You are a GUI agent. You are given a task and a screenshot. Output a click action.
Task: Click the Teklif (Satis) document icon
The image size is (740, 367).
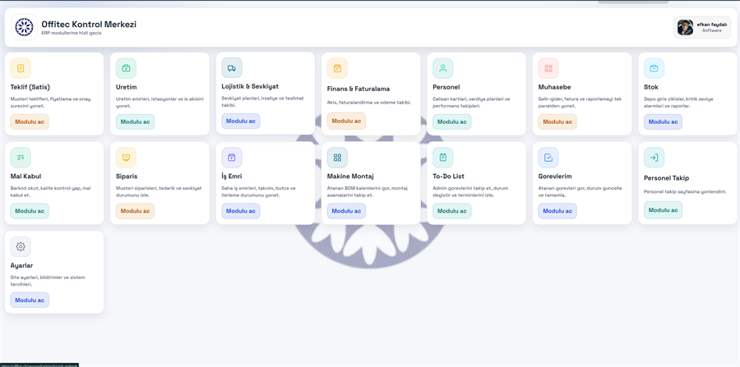click(x=21, y=68)
